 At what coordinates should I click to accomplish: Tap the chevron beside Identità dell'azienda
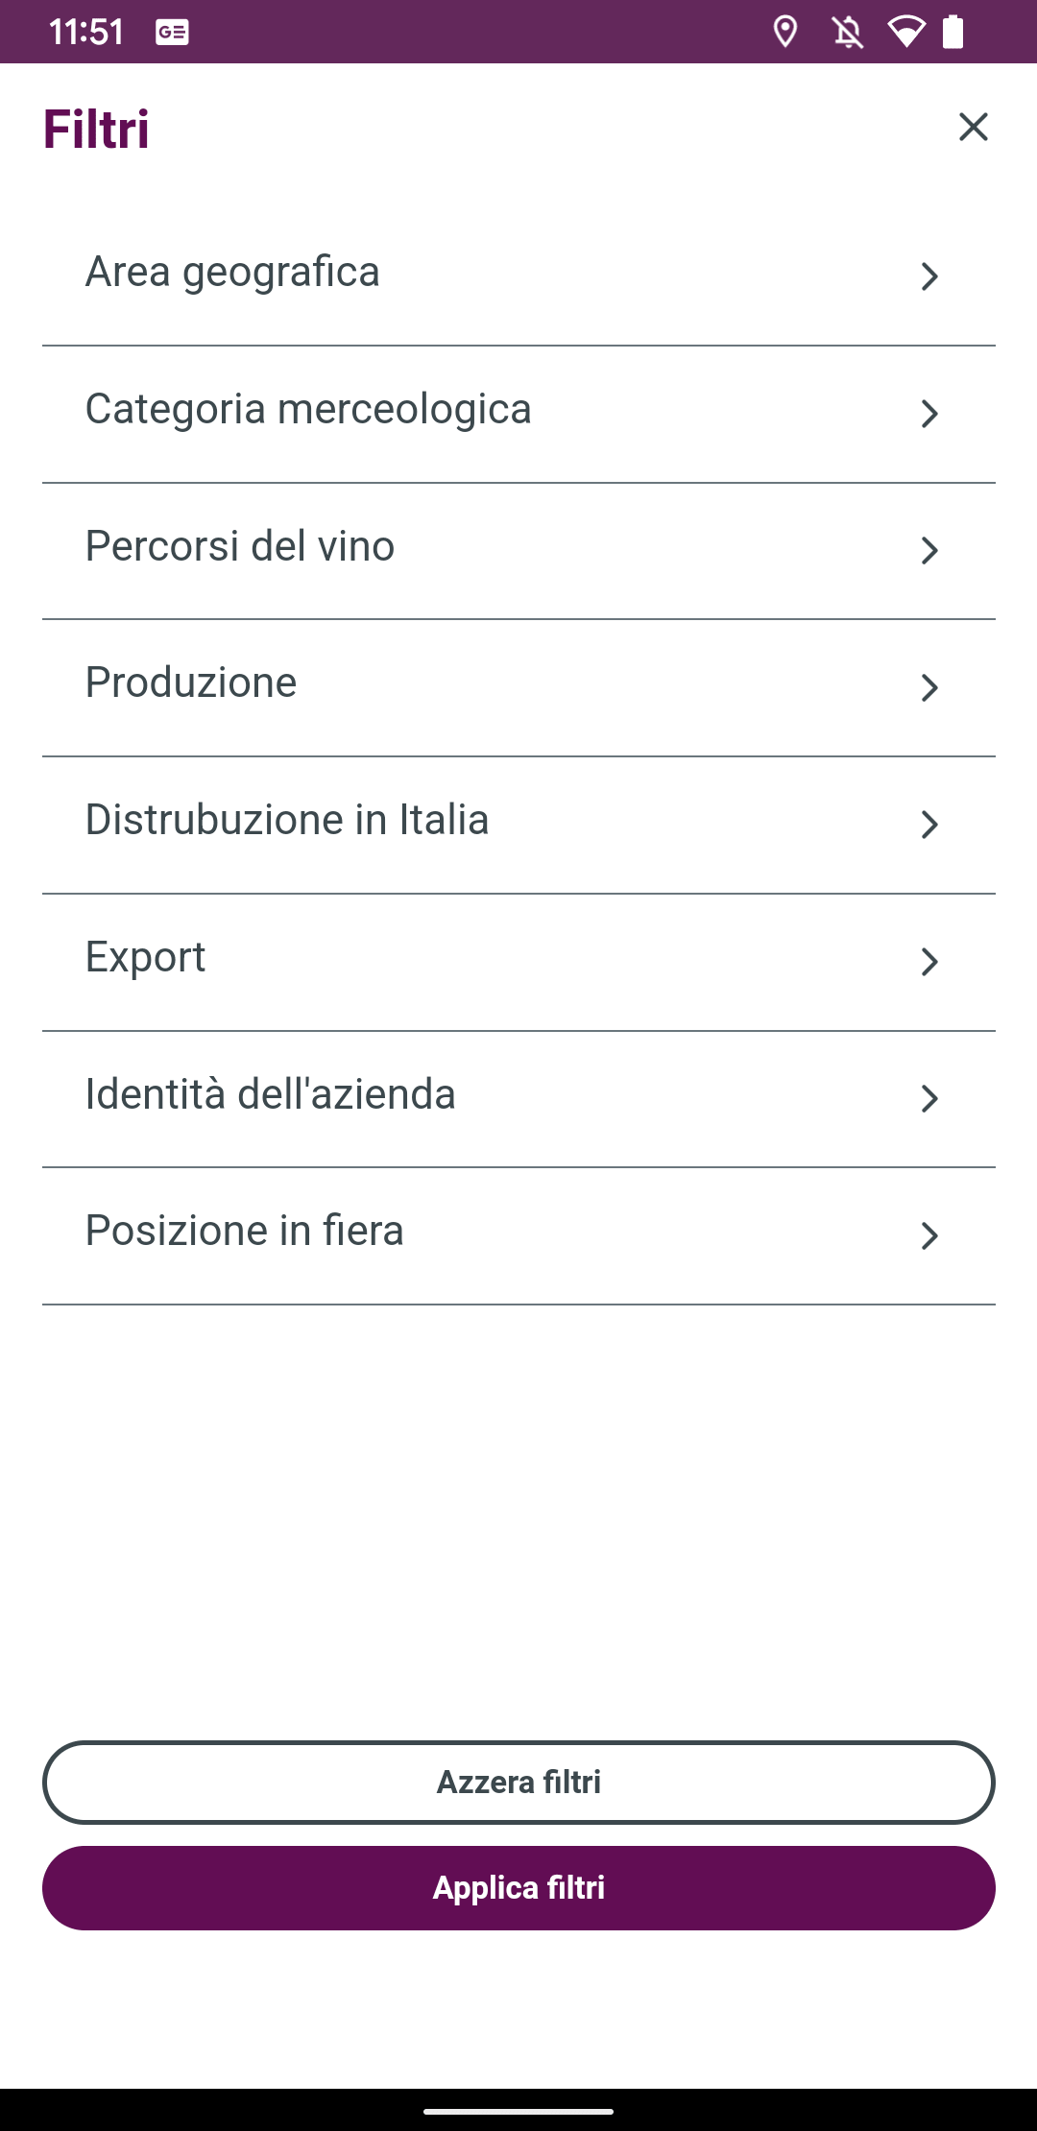coord(928,1099)
